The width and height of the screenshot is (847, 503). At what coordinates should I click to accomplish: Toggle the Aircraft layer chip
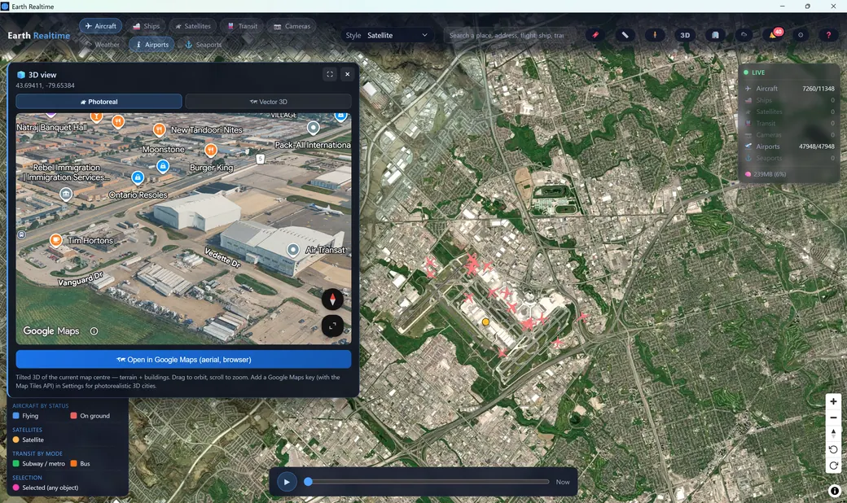pos(101,26)
